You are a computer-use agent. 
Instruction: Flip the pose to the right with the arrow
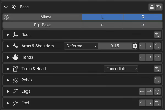click(143, 25)
